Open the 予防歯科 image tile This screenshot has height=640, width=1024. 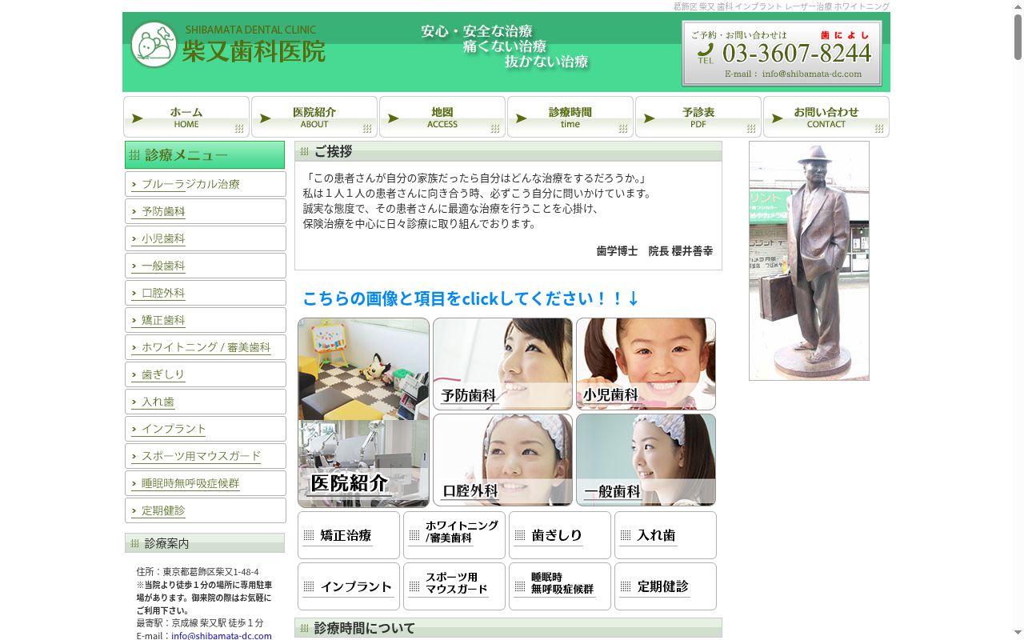502,364
